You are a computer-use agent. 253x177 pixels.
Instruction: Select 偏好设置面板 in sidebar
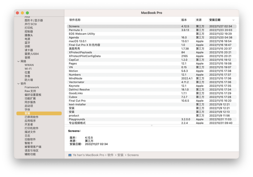point(33,95)
